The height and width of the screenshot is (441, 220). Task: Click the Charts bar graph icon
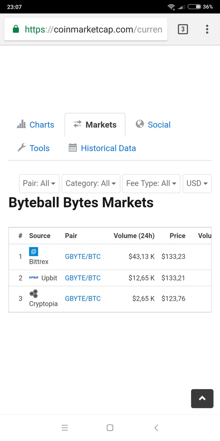21,124
